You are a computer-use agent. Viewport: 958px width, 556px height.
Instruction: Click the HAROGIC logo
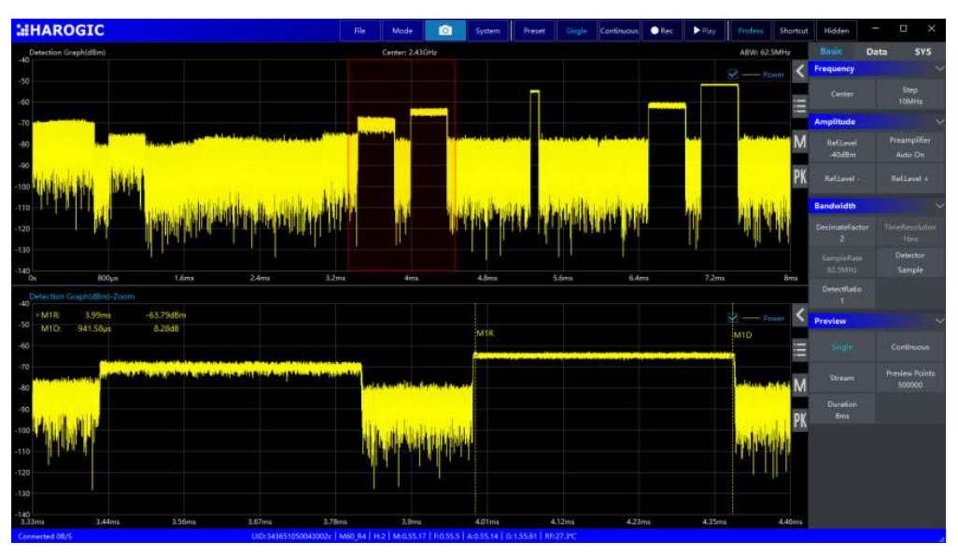61,30
